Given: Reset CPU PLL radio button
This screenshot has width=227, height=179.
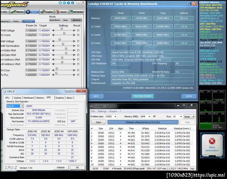Looking at the screenshot, I should click(x=78, y=75).
